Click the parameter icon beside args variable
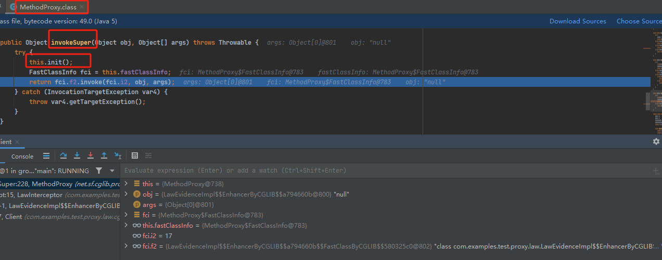Screen dimensions: 662x260 coord(137,204)
